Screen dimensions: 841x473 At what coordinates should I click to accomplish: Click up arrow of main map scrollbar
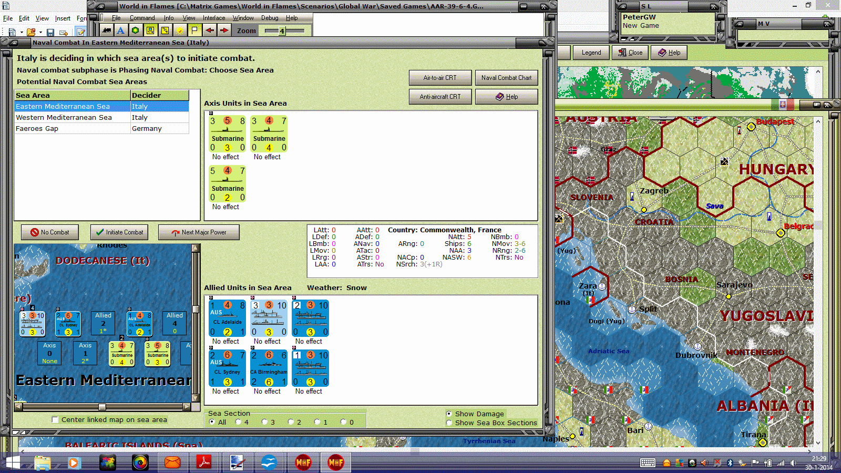coord(818,121)
